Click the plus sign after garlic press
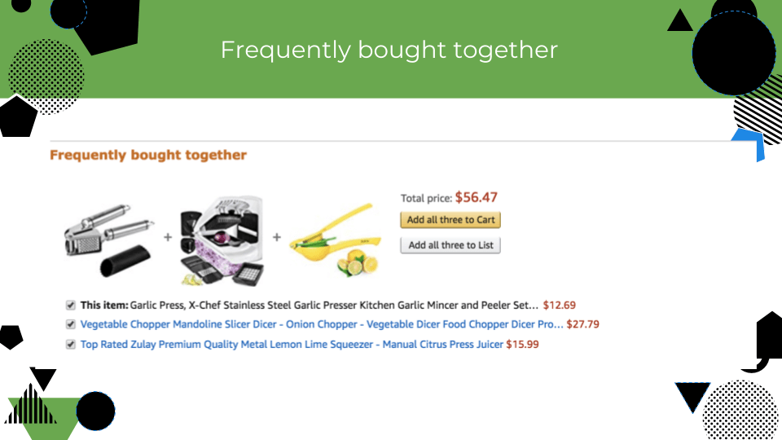This screenshot has width=782, height=440. [x=168, y=237]
